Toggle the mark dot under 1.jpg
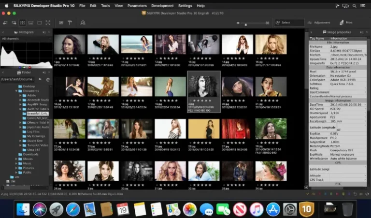This screenshot has width=371, height=218. tap(56, 58)
